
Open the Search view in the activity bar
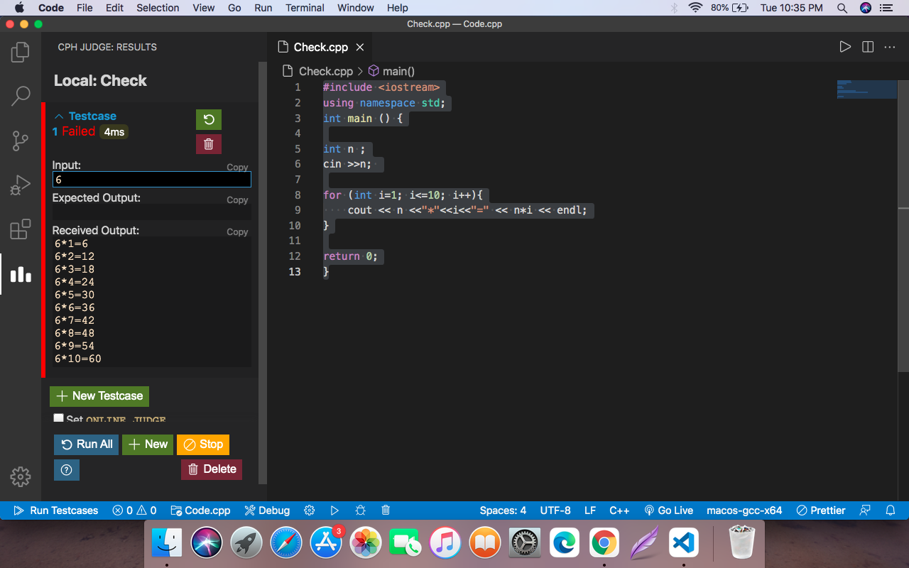tap(20, 96)
